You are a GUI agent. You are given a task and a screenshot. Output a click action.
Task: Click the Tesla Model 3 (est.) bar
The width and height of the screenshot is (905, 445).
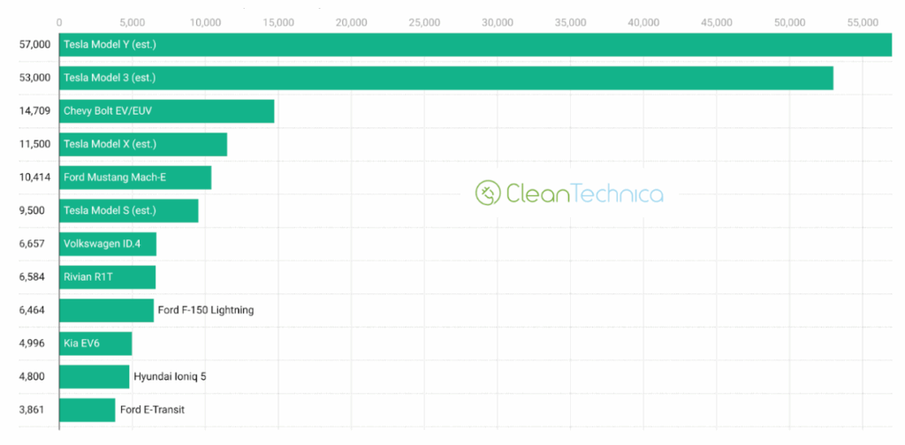tap(446, 78)
